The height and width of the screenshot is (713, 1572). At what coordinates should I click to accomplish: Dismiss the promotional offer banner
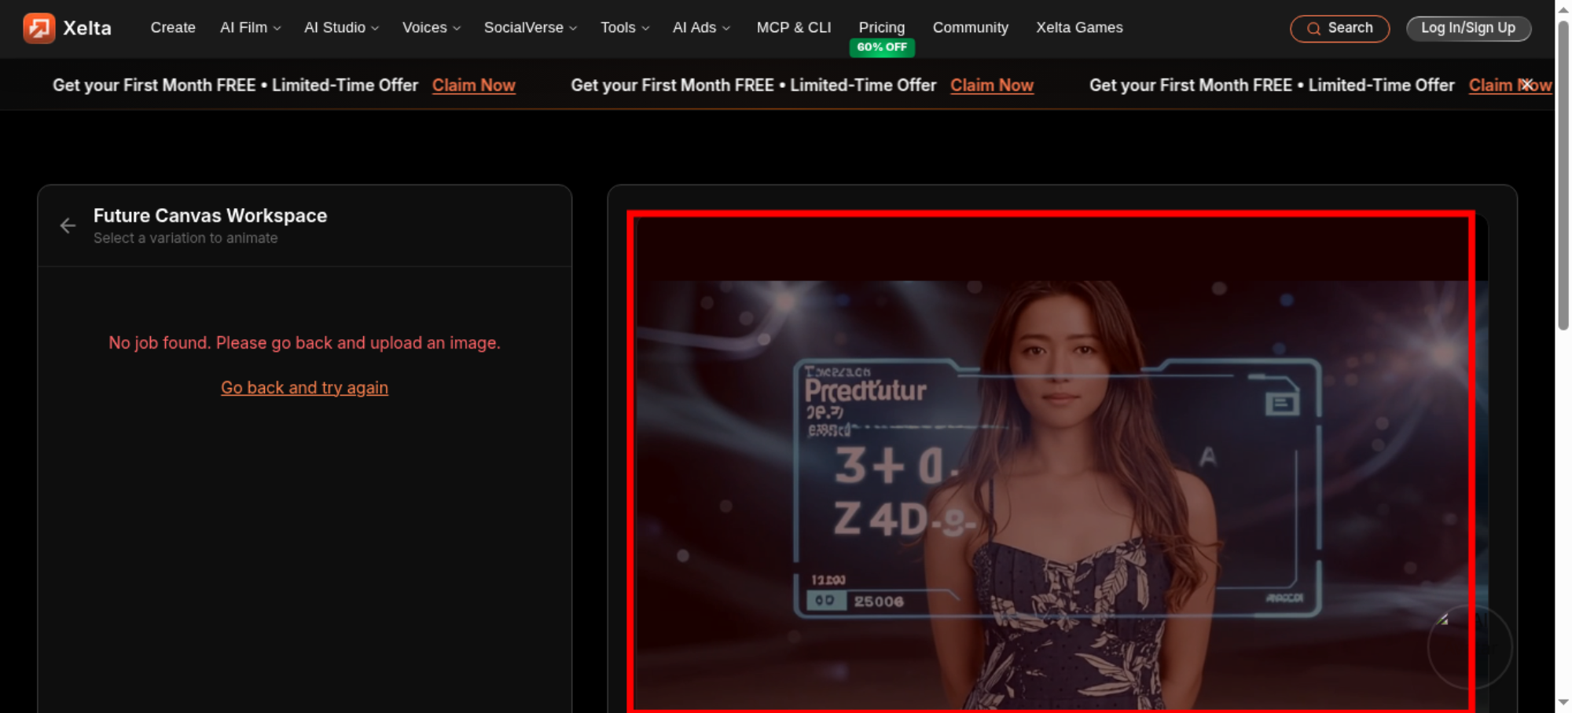(x=1526, y=85)
